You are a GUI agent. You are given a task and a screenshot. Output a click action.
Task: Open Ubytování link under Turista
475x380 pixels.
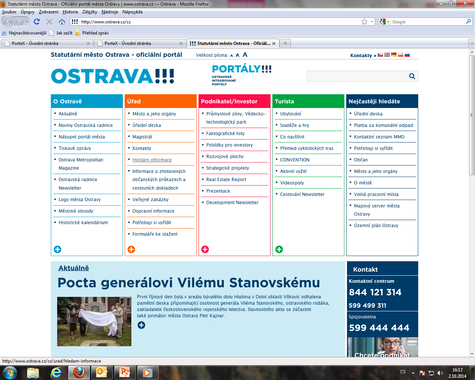pyautogui.click(x=291, y=114)
